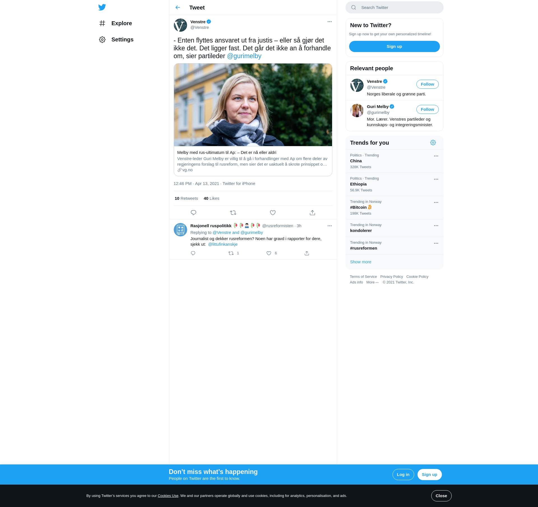The width and height of the screenshot is (538, 507).
Task: Share Venstre's tweet
Action: [312, 213]
